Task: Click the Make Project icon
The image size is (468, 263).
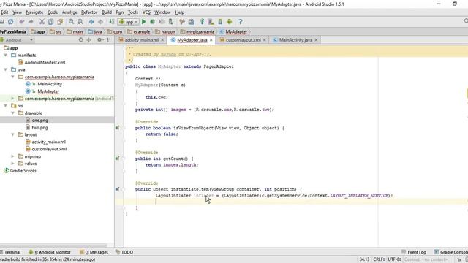Action: 112,22
